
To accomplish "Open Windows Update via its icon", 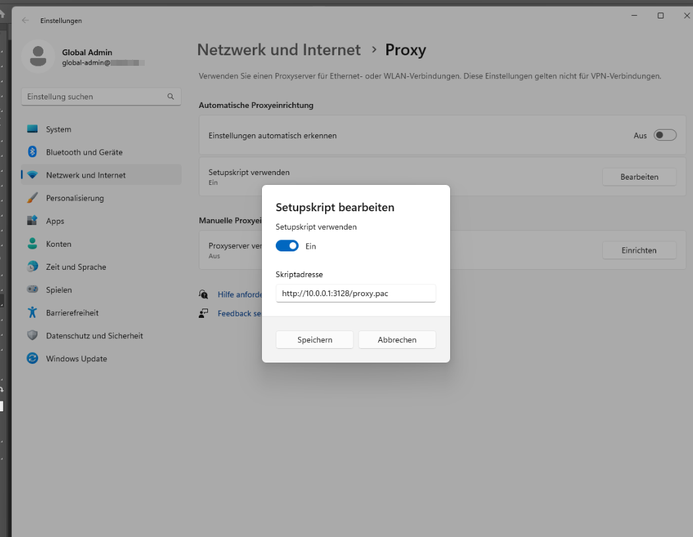I will pyautogui.click(x=32, y=359).
